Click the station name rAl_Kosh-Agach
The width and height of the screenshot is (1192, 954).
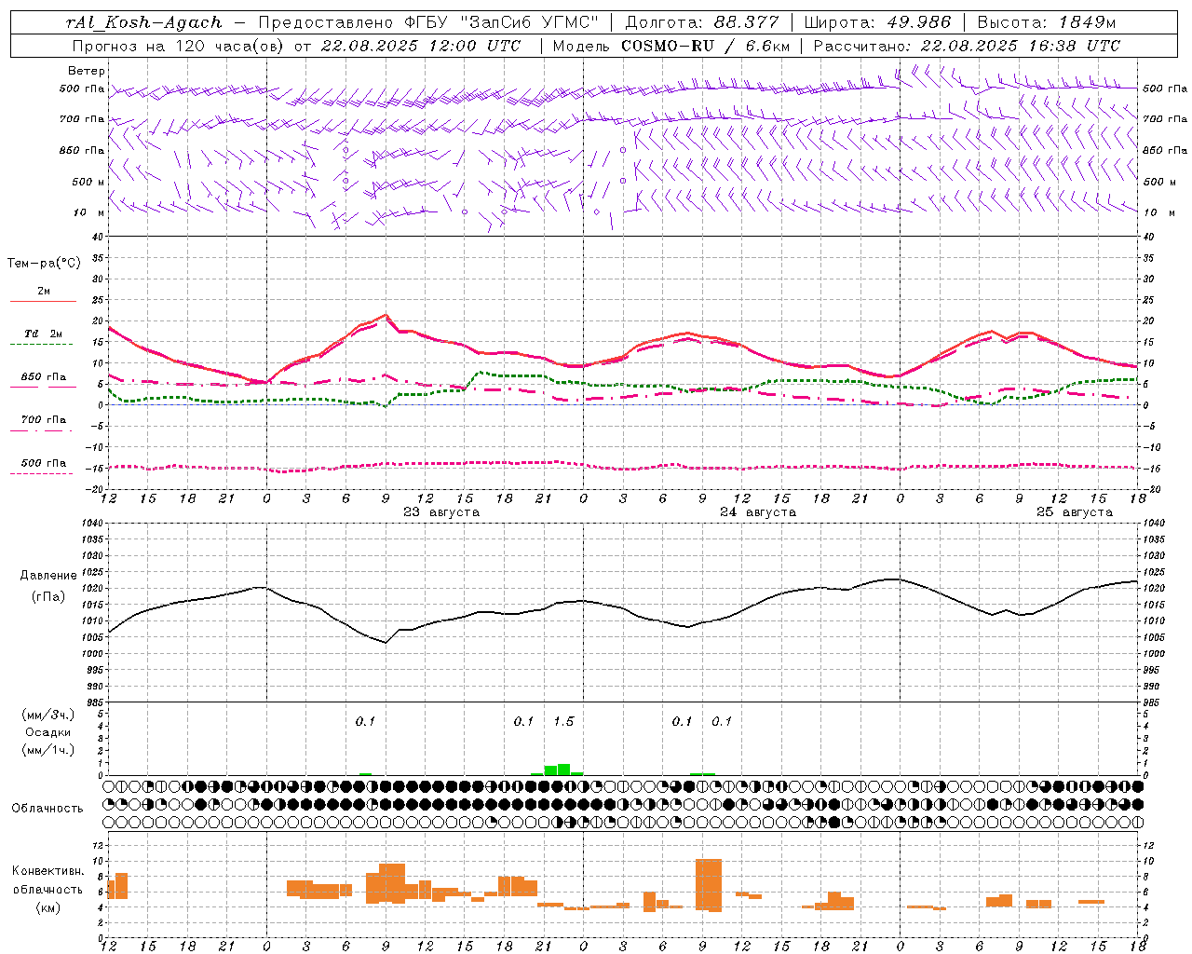tap(144, 22)
